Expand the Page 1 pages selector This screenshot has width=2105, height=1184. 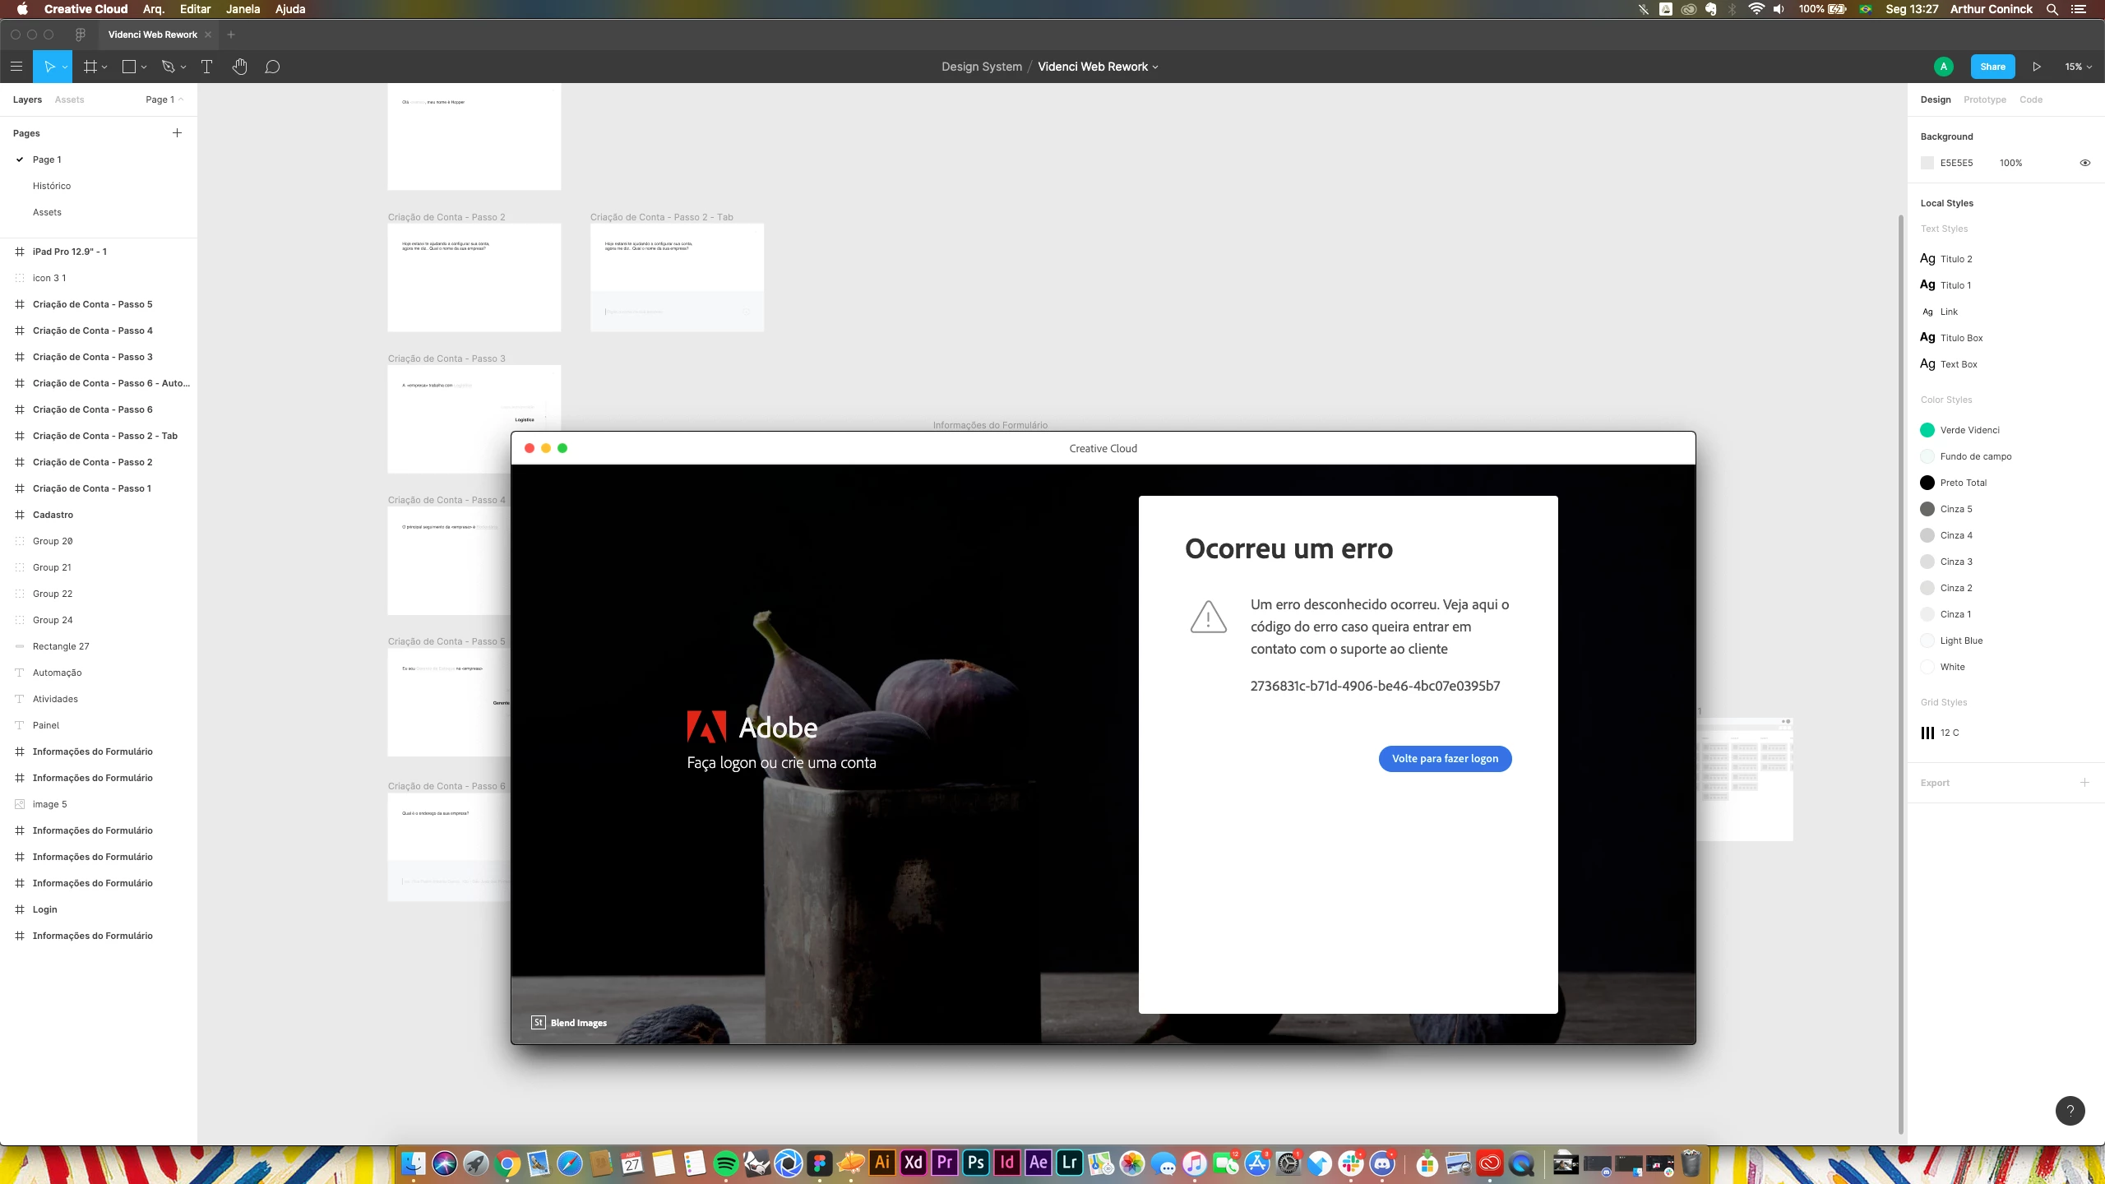point(164,99)
